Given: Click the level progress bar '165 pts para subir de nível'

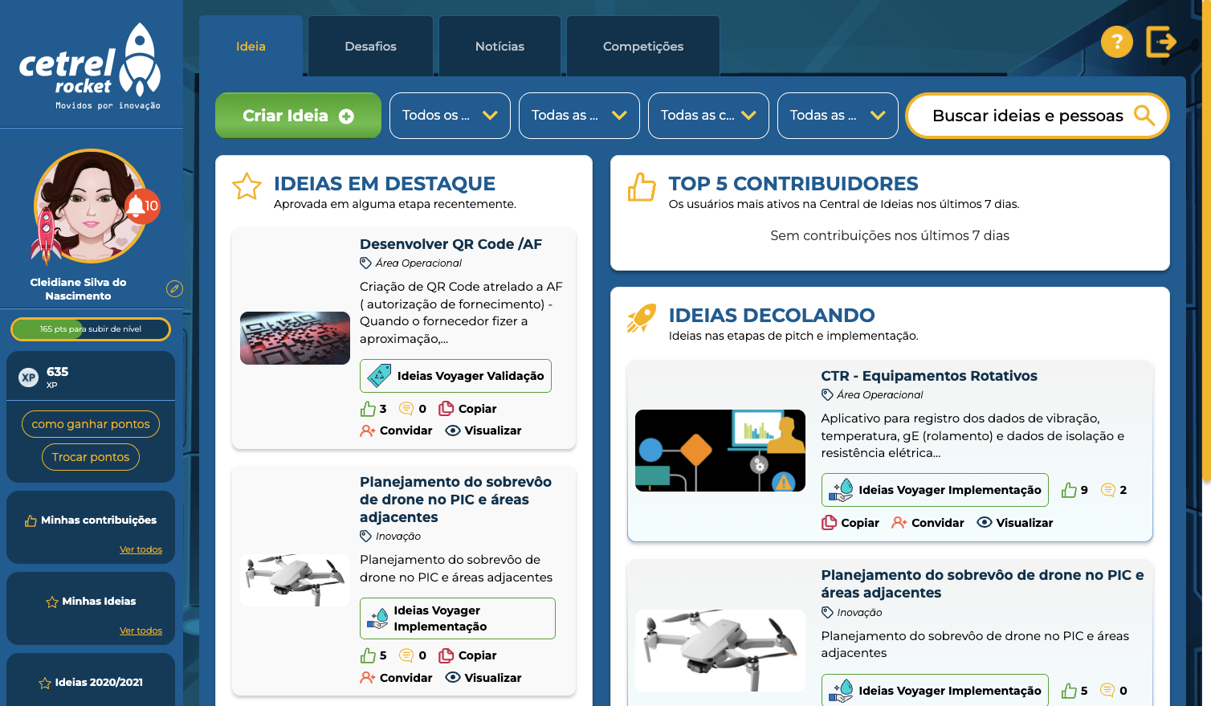Looking at the screenshot, I should click(91, 329).
